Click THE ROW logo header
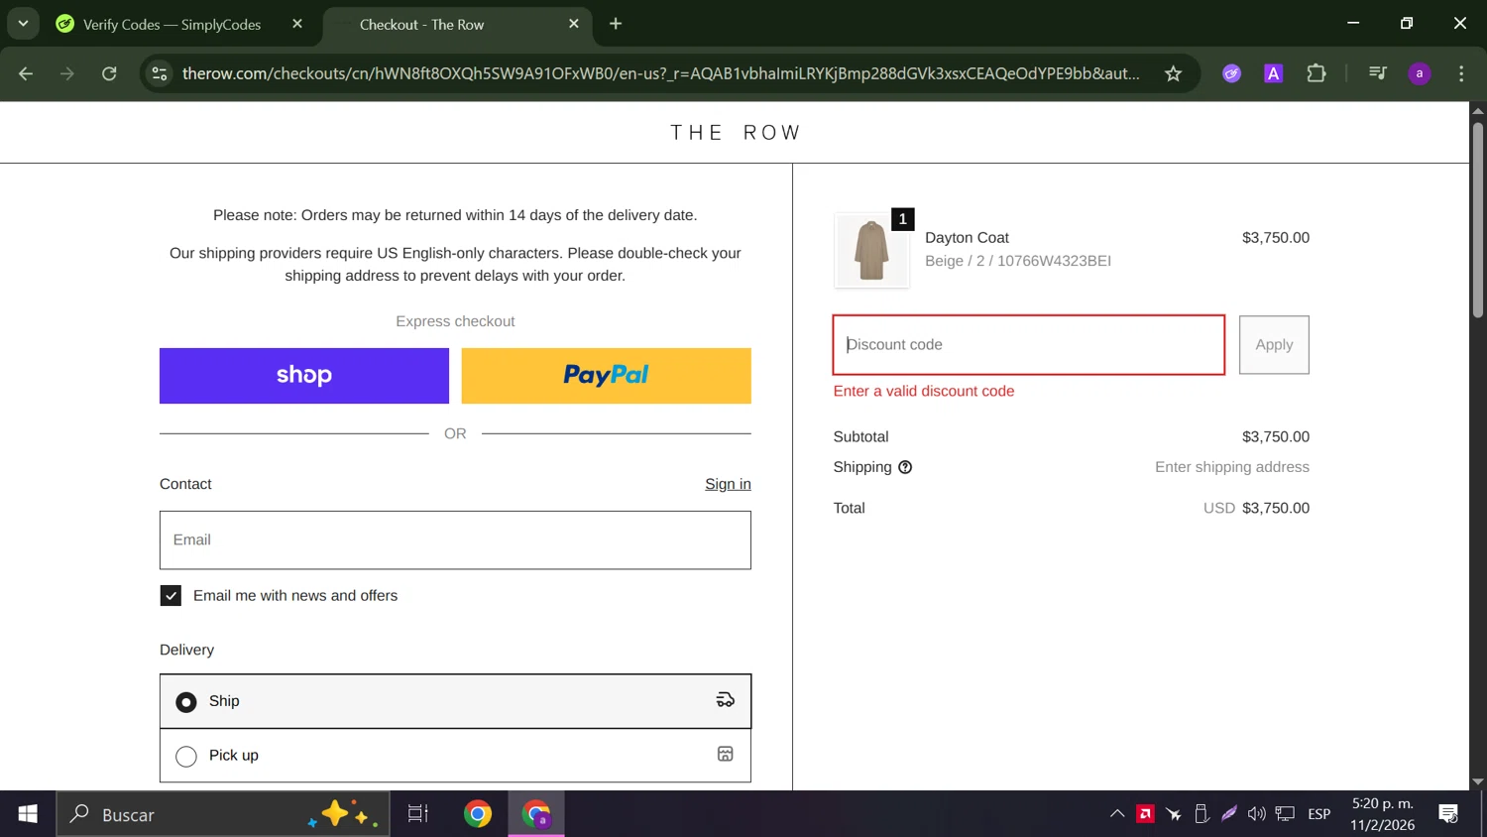Screen dimensions: 1487x837 point(736,133)
